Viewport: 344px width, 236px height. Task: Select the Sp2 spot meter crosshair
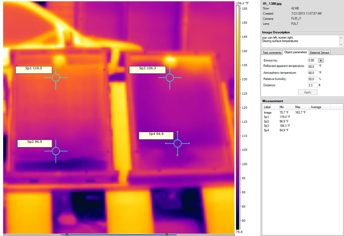tap(56, 151)
